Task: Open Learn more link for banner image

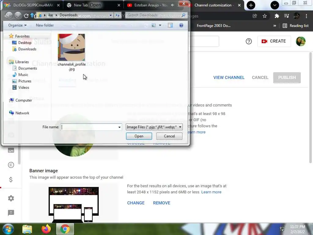Action: click(x=211, y=192)
